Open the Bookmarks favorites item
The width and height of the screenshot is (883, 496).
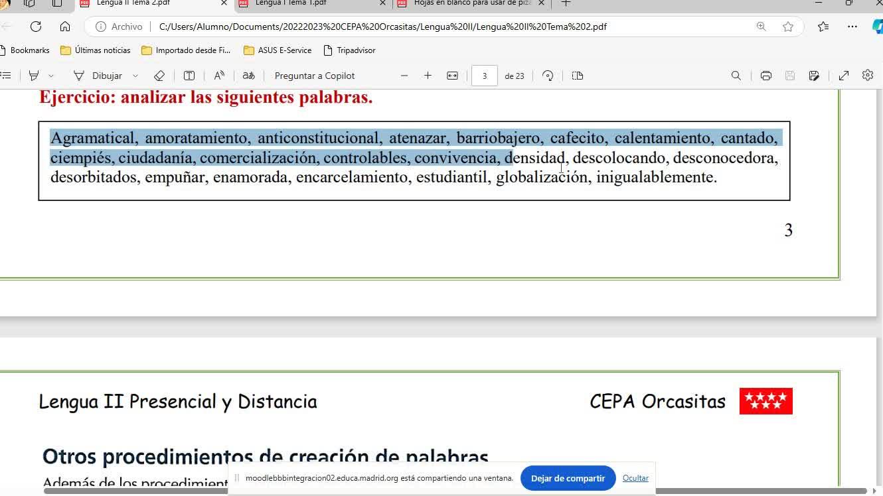coord(25,50)
